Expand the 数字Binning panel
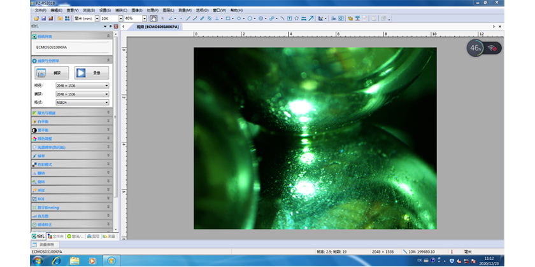The width and height of the screenshot is (535, 267). 71,207
